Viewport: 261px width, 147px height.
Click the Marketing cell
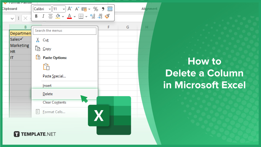[x=20, y=45]
